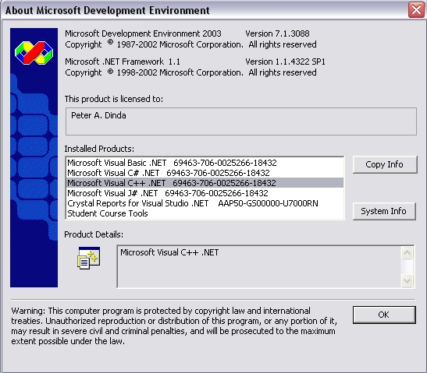Click the copyright warning paragraph text
The width and height of the screenshot is (427, 373).
(x=174, y=326)
